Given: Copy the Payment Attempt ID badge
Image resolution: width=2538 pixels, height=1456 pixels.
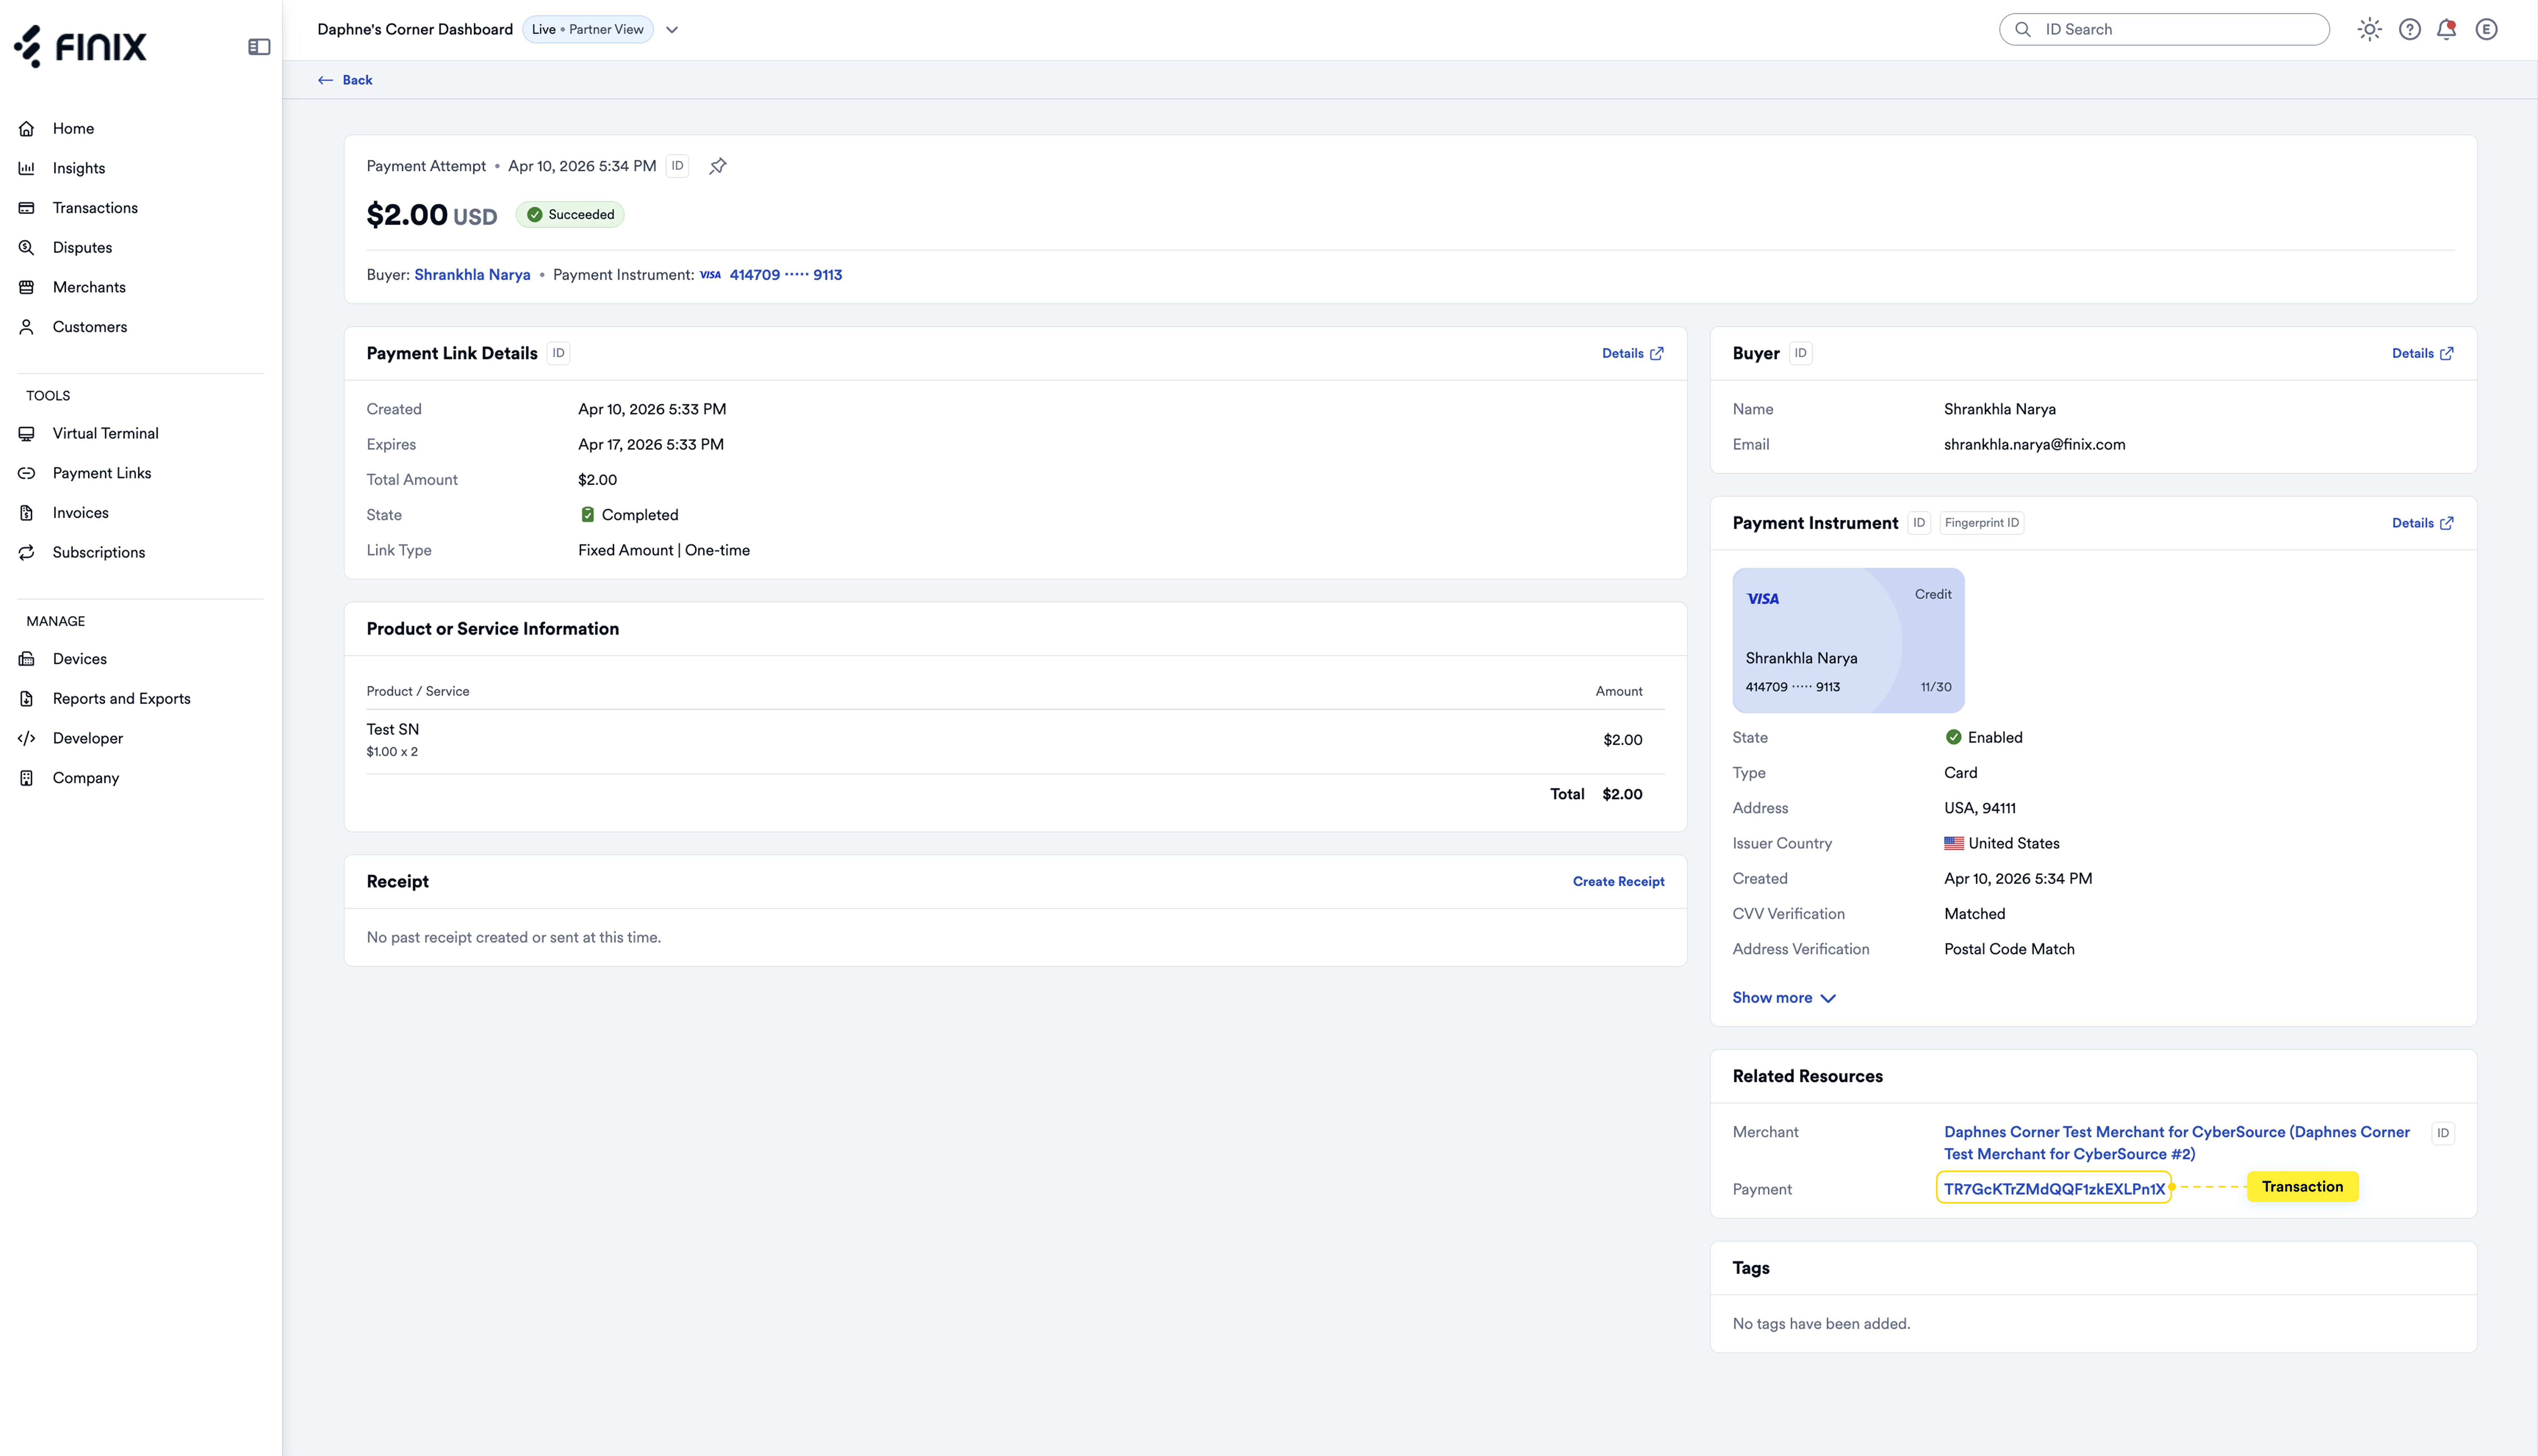Looking at the screenshot, I should coord(677,166).
